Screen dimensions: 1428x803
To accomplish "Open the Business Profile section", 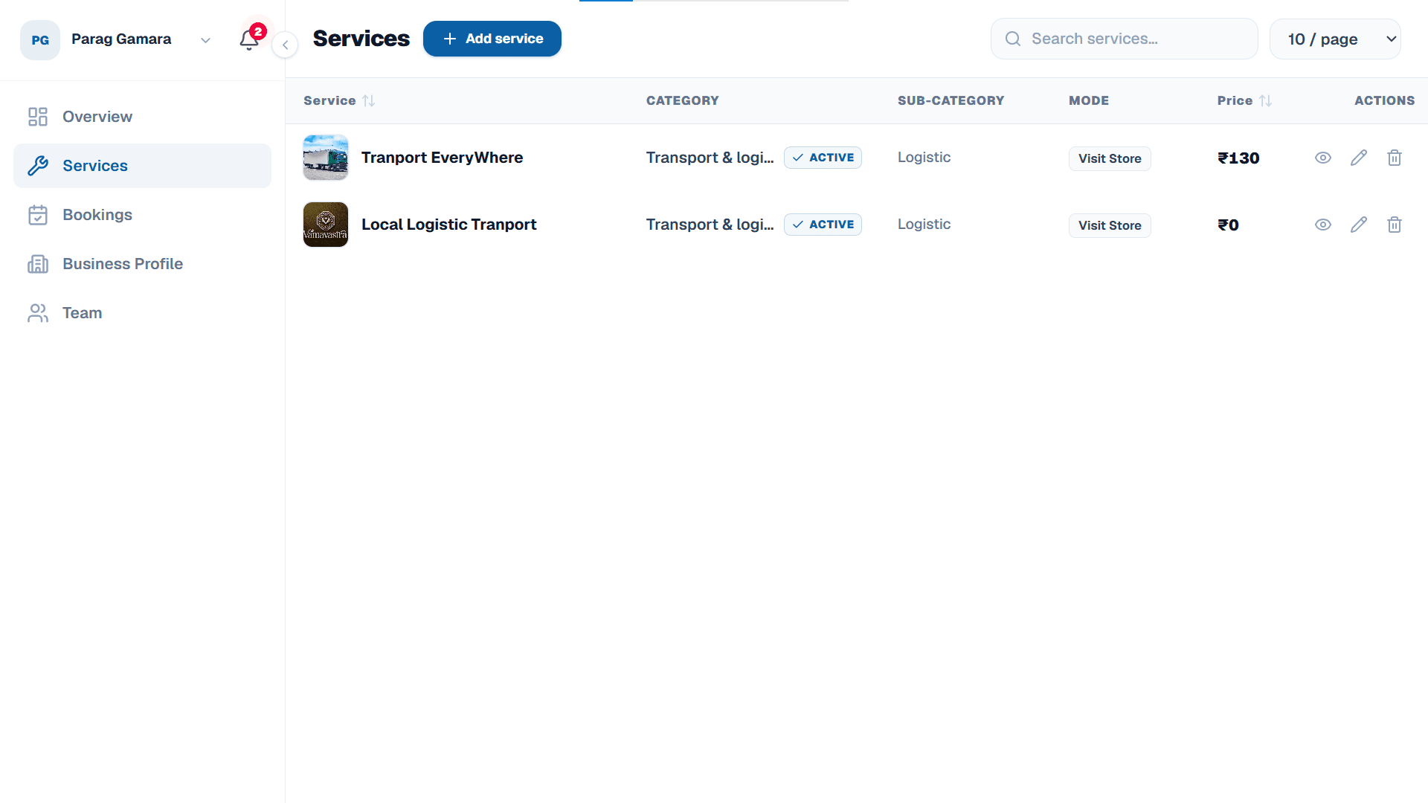I will click(142, 264).
